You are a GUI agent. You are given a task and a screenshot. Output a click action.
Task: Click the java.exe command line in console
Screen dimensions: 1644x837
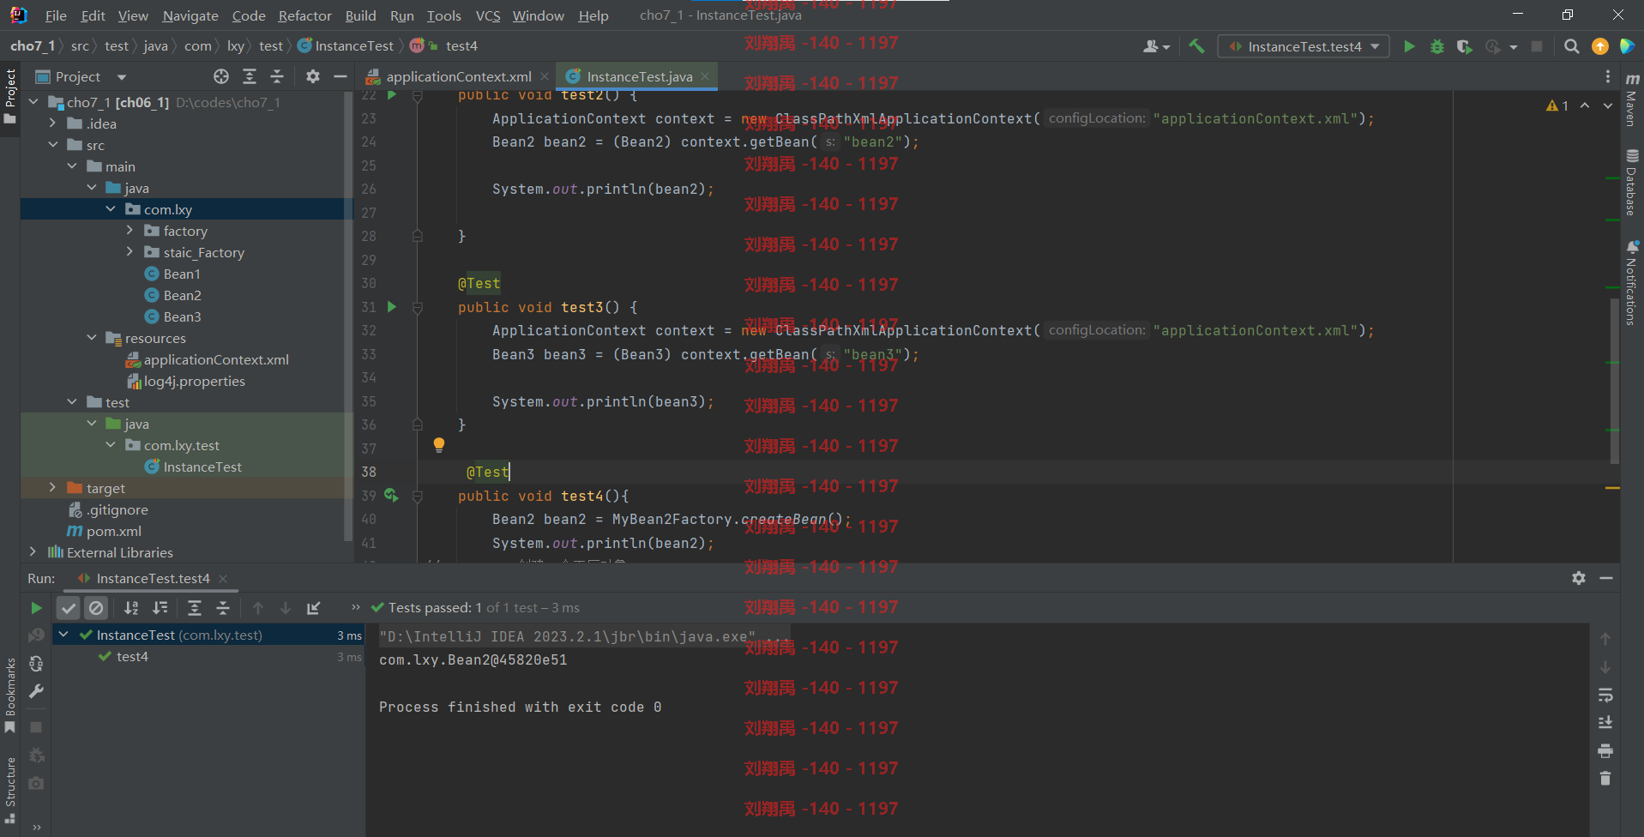[x=567, y=636]
